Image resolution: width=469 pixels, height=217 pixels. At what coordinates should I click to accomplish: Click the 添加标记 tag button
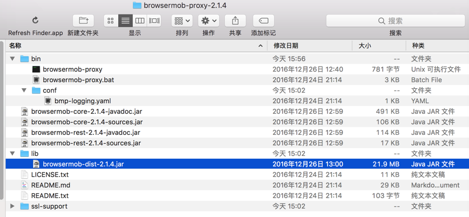(x=263, y=21)
